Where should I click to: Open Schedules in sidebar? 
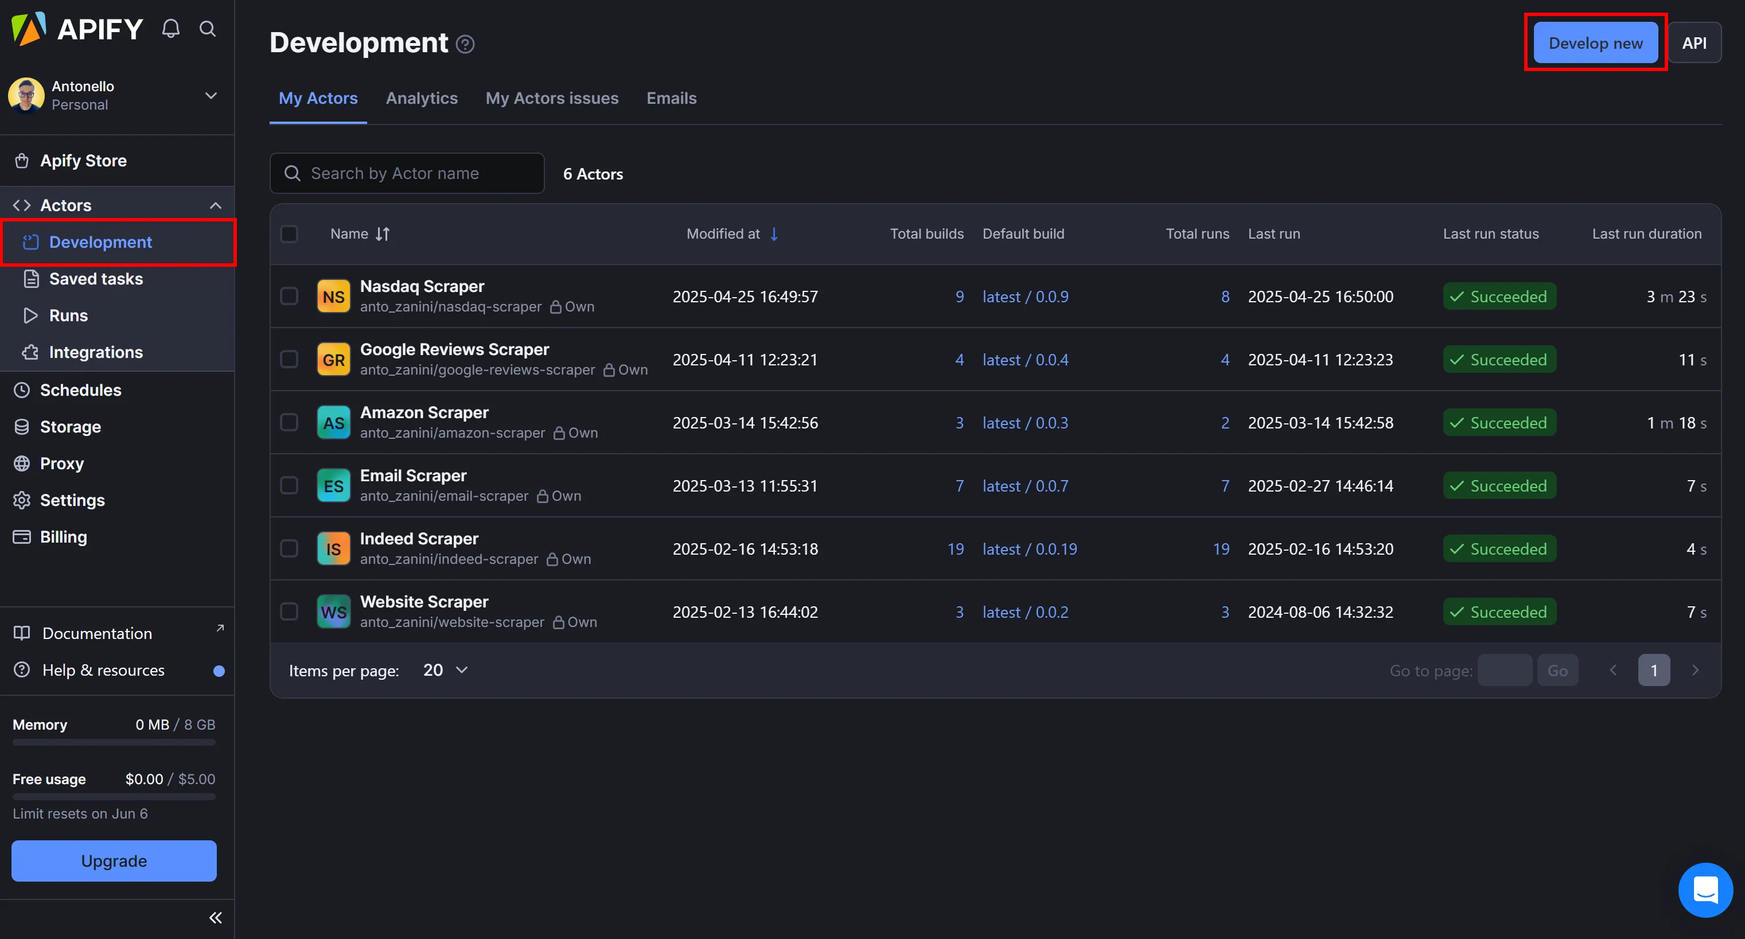(117, 389)
